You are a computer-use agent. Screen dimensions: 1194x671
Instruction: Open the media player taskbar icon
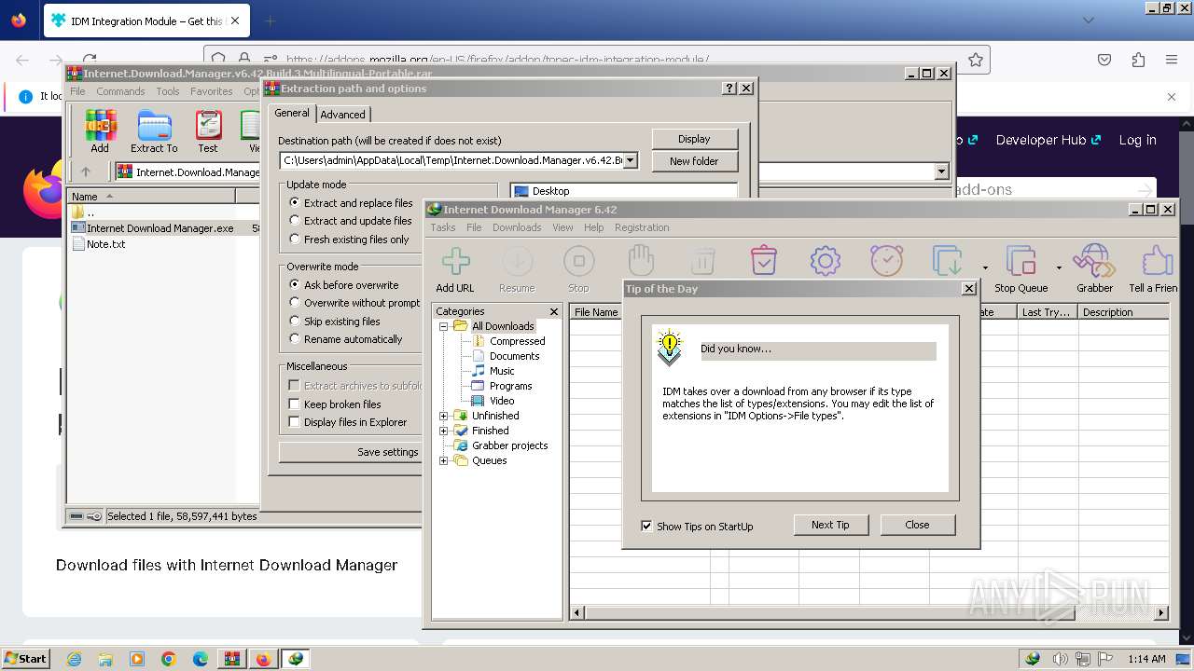point(137,659)
